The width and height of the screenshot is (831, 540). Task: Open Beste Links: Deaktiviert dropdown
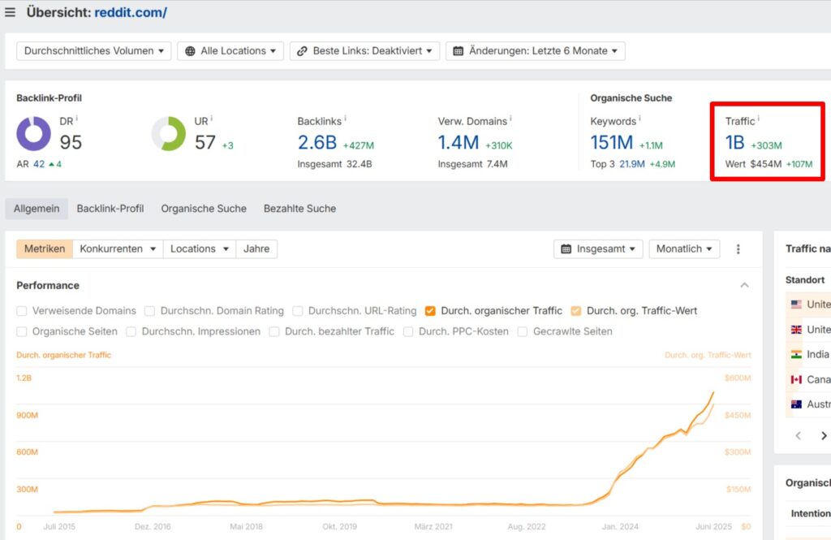(364, 51)
